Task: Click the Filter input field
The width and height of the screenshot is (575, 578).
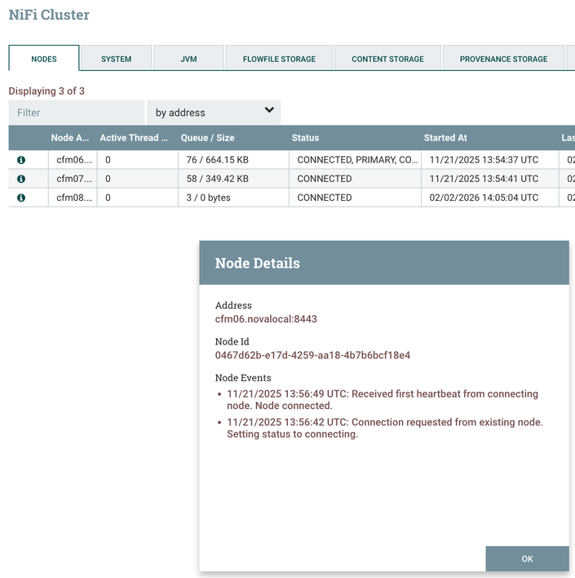Action: (x=77, y=113)
